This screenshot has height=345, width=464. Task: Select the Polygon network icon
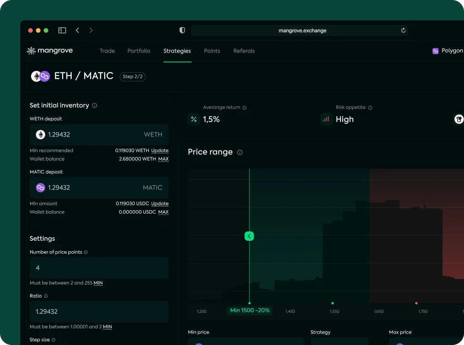(x=436, y=50)
